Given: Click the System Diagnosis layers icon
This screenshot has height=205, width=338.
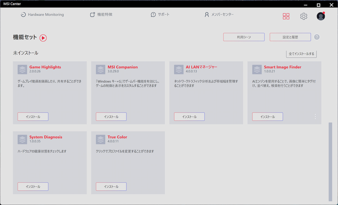Looking at the screenshot, I should click(22, 139).
